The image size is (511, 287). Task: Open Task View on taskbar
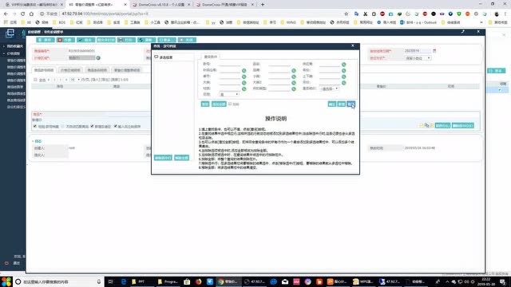110,281
